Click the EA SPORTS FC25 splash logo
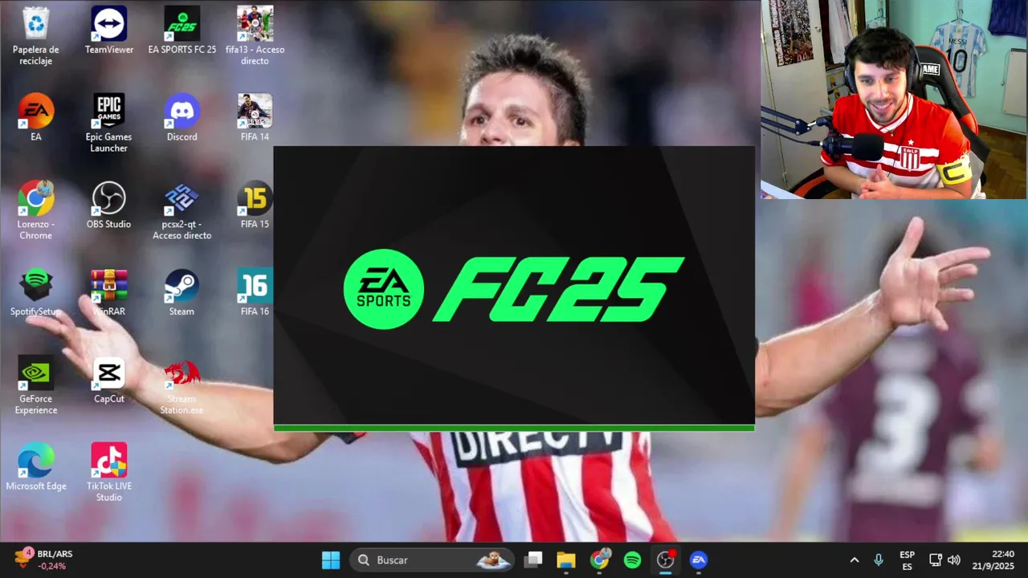1028x578 pixels. (514, 289)
